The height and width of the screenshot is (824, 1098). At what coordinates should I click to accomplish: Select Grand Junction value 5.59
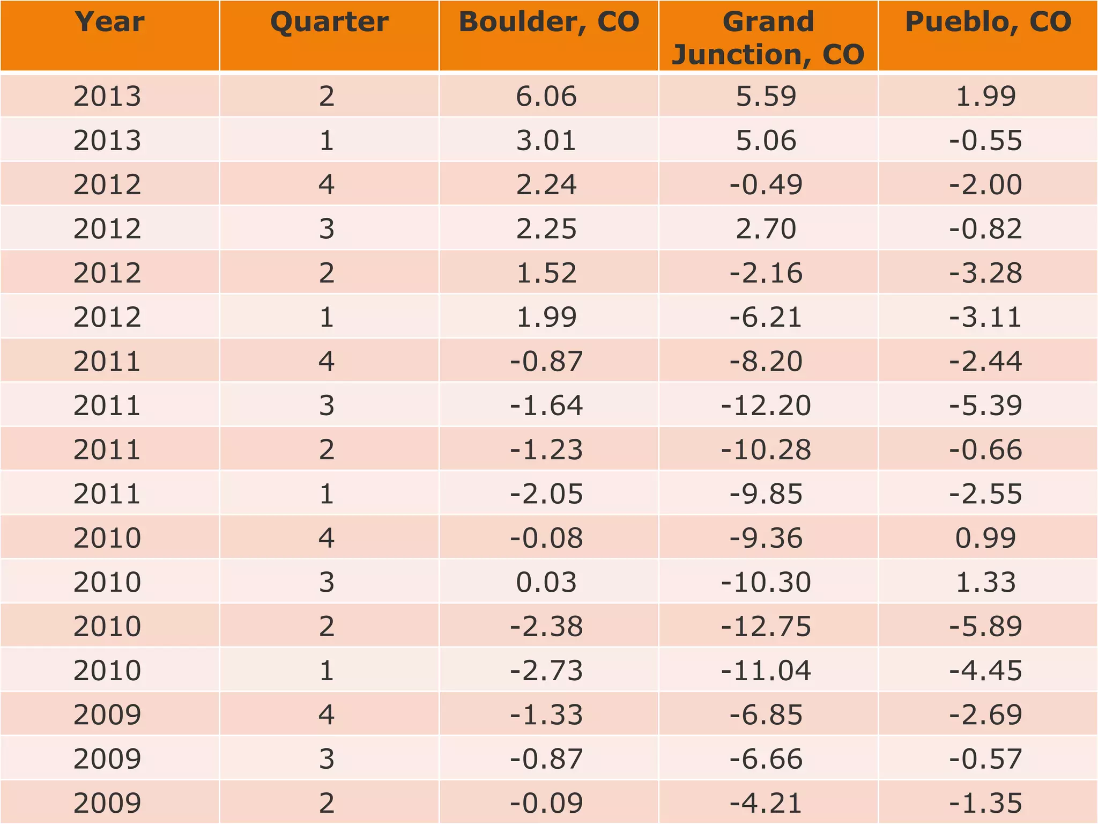click(766, 97)
